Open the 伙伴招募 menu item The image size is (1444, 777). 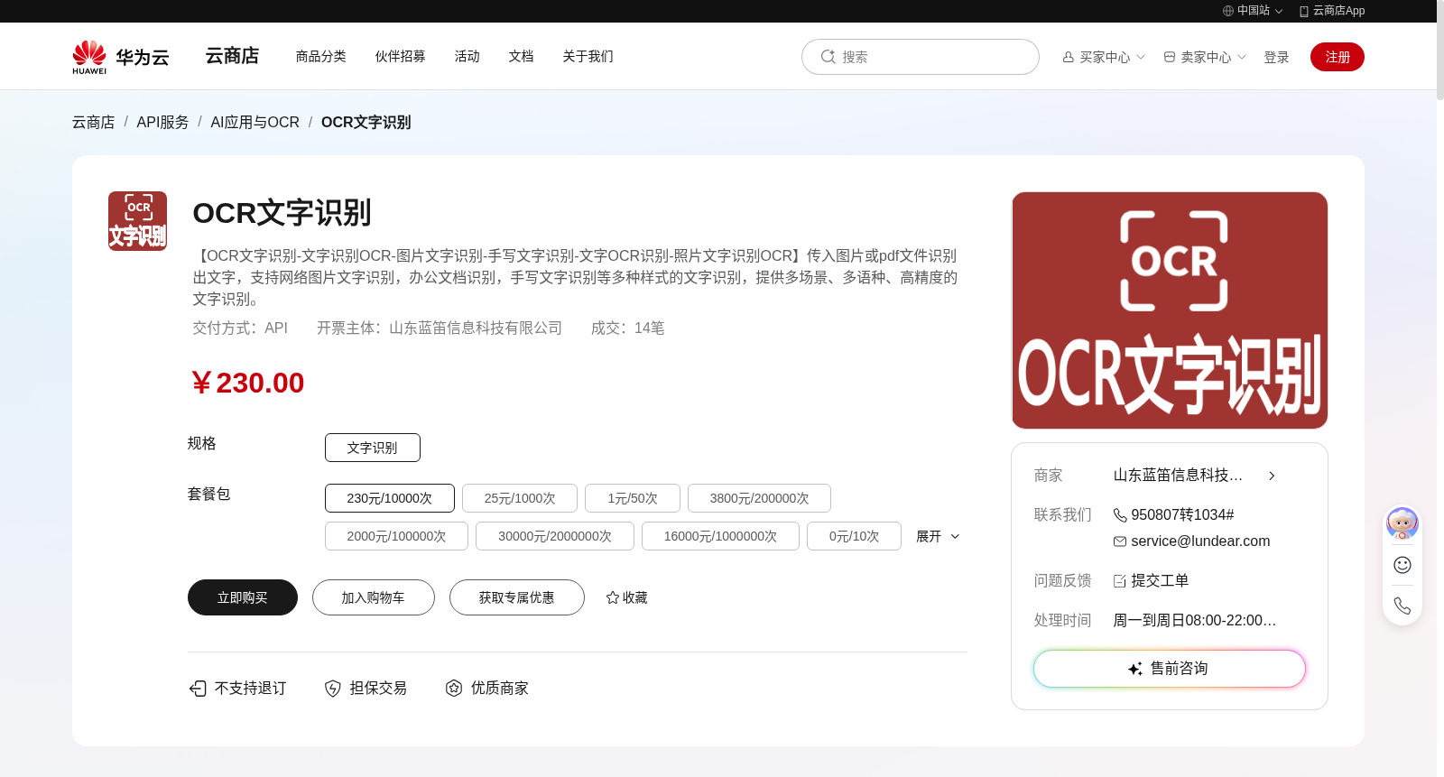point(401,56)
